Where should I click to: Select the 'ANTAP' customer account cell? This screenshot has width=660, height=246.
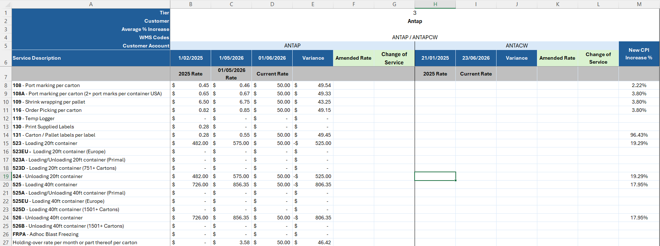(x=292, y=46)
